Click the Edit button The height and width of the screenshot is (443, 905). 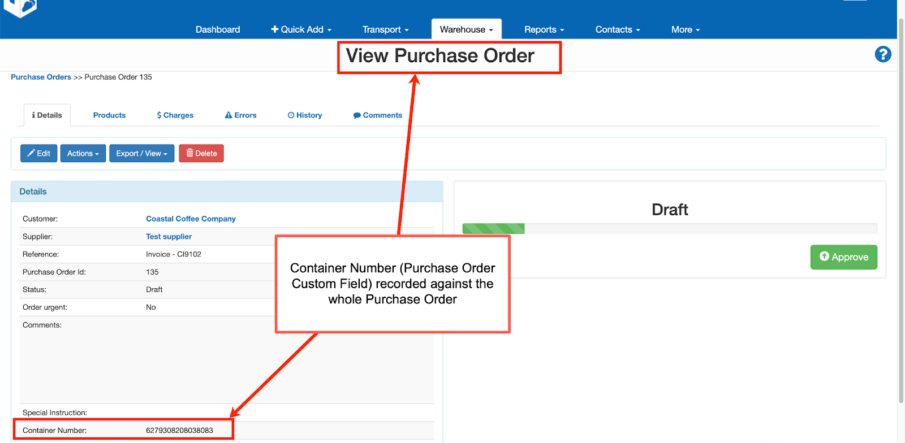[x=39, y=153]
